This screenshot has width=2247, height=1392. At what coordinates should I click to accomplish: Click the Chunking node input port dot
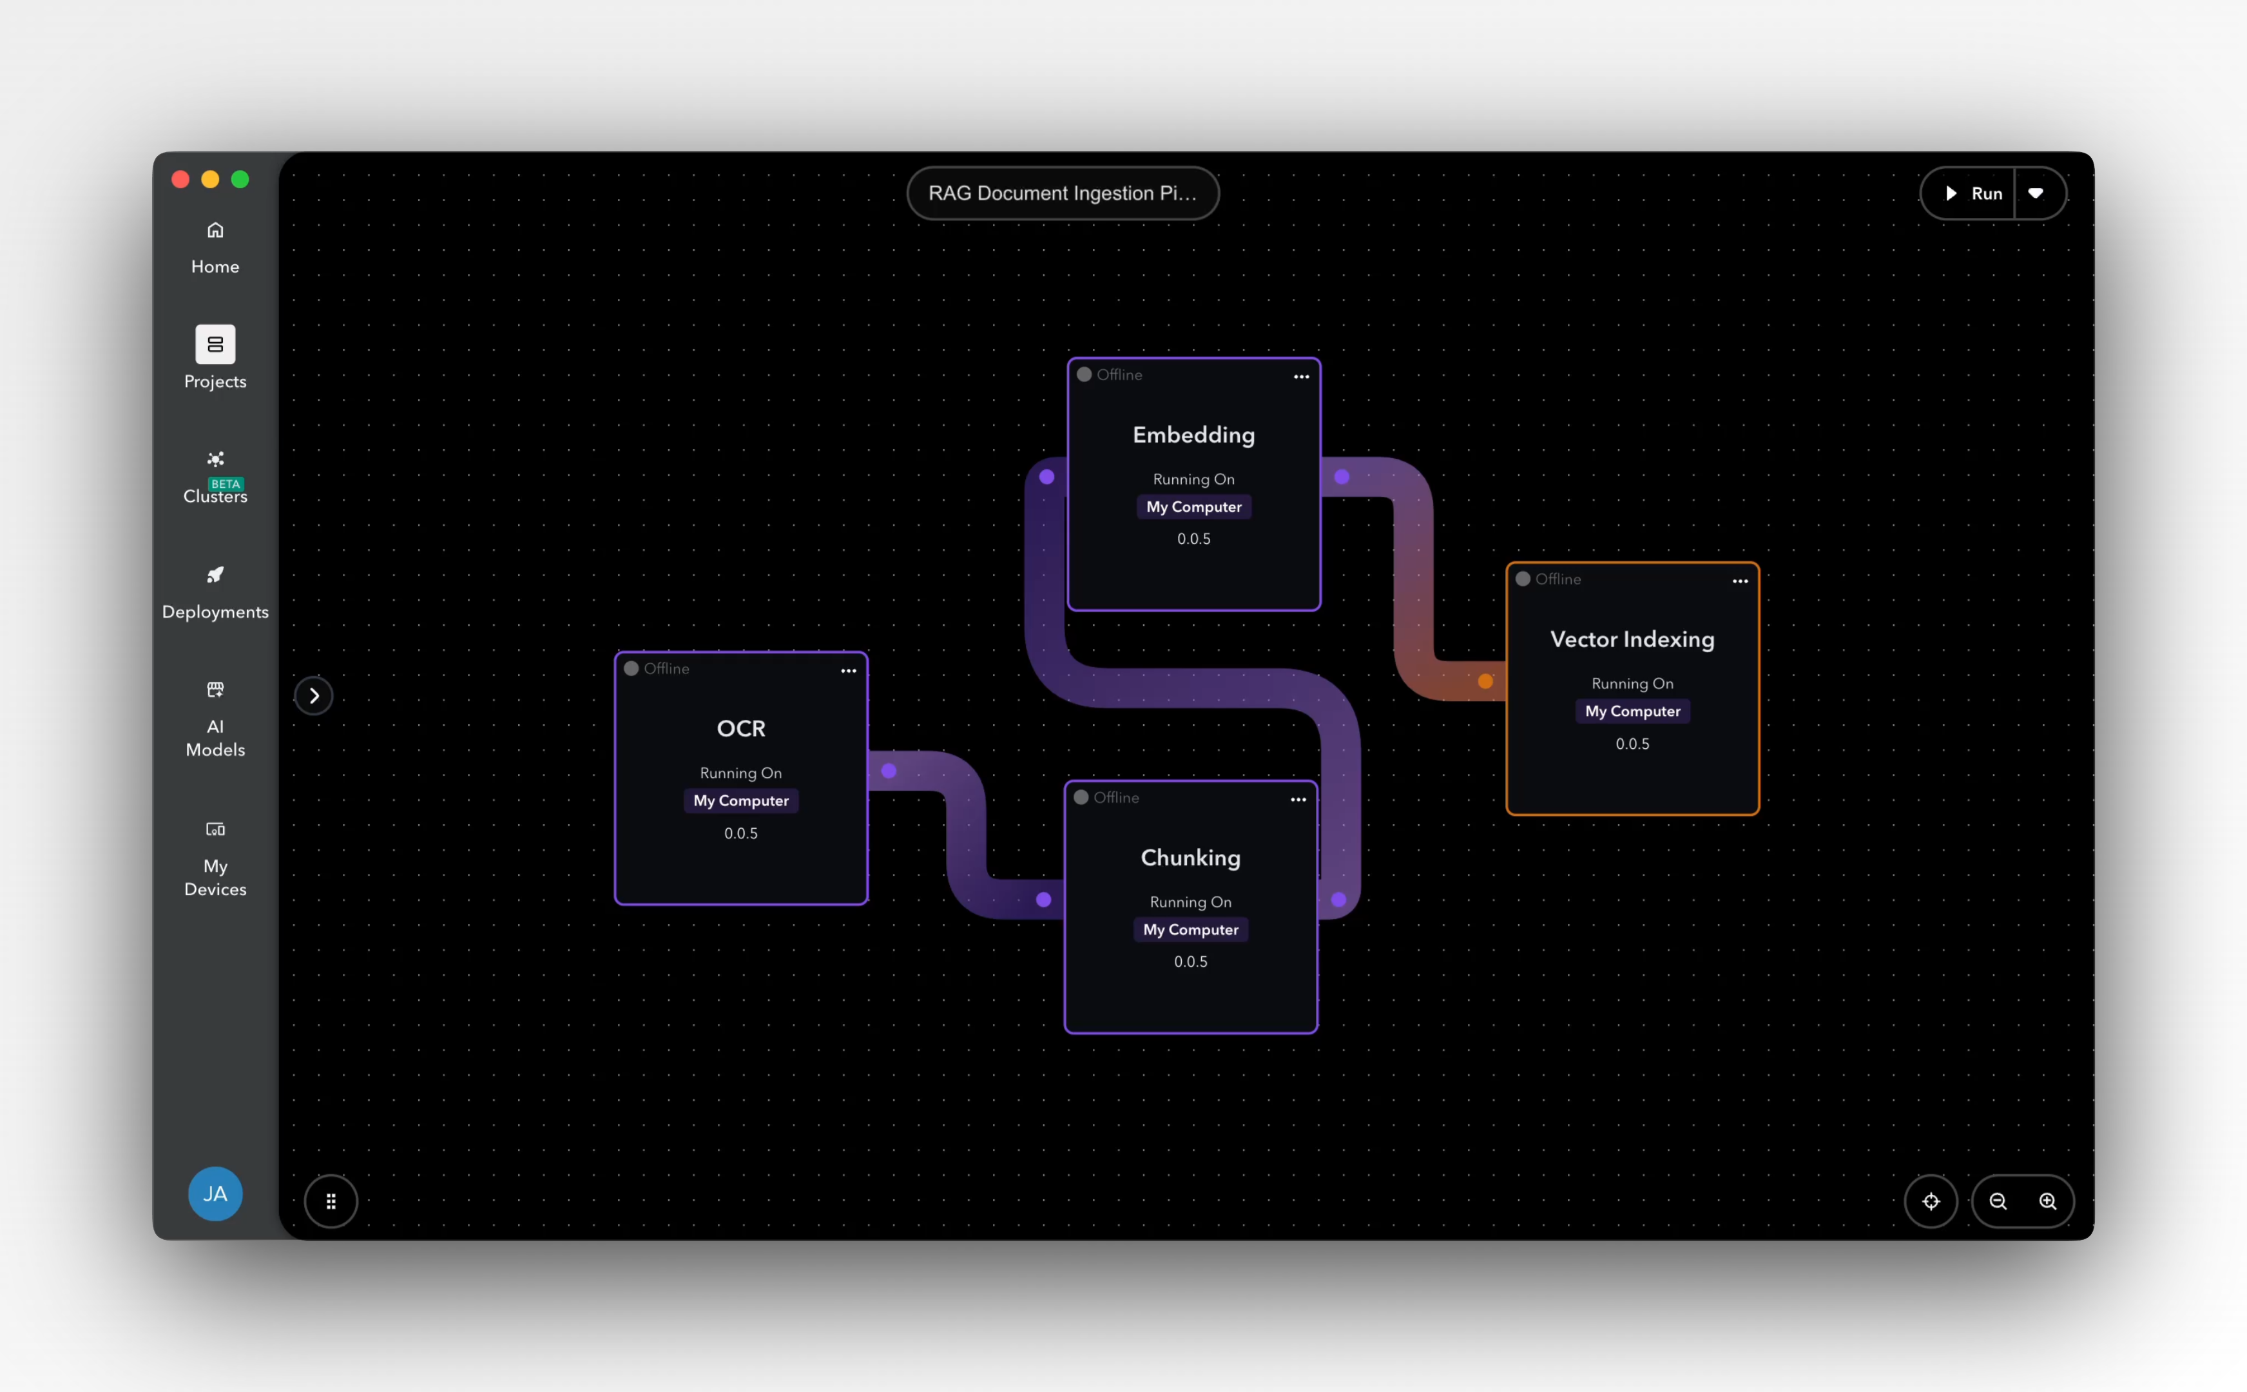click(x=1043, y=900)
